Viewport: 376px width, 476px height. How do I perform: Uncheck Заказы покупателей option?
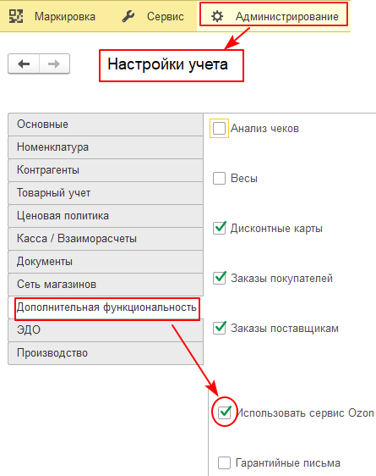tap(219, 278)
